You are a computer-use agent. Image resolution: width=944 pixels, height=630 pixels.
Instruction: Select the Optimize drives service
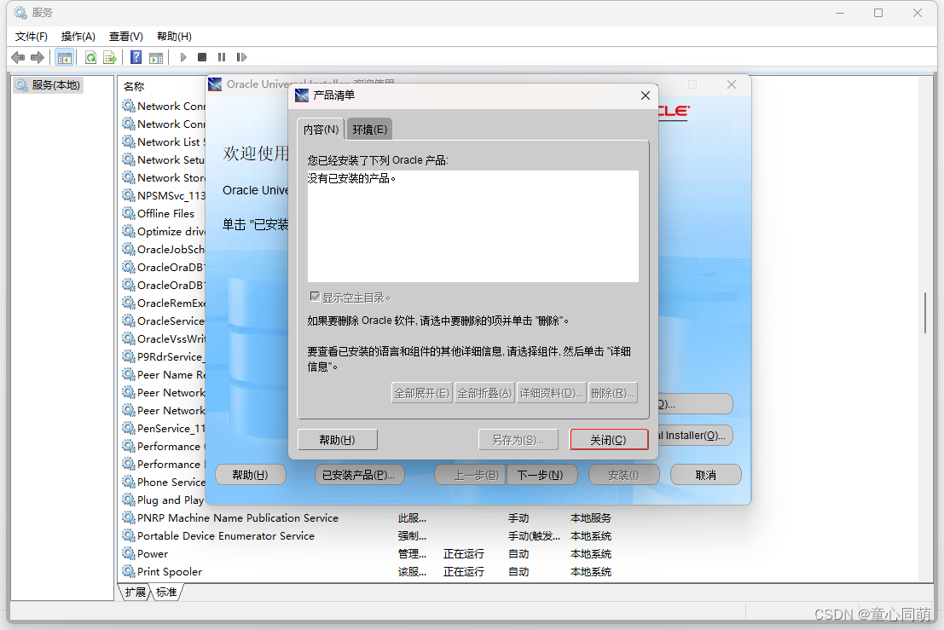click(171, 232)
